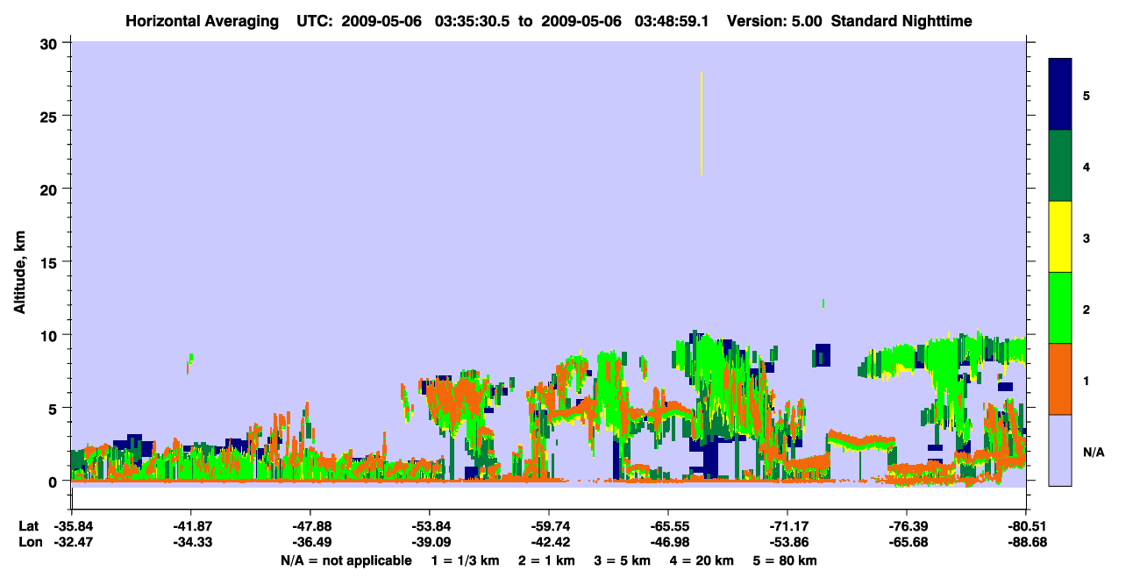Viewport: 1140px width, 585px height.
Task: Click latitude value -71.17
Action: (787, 526)
